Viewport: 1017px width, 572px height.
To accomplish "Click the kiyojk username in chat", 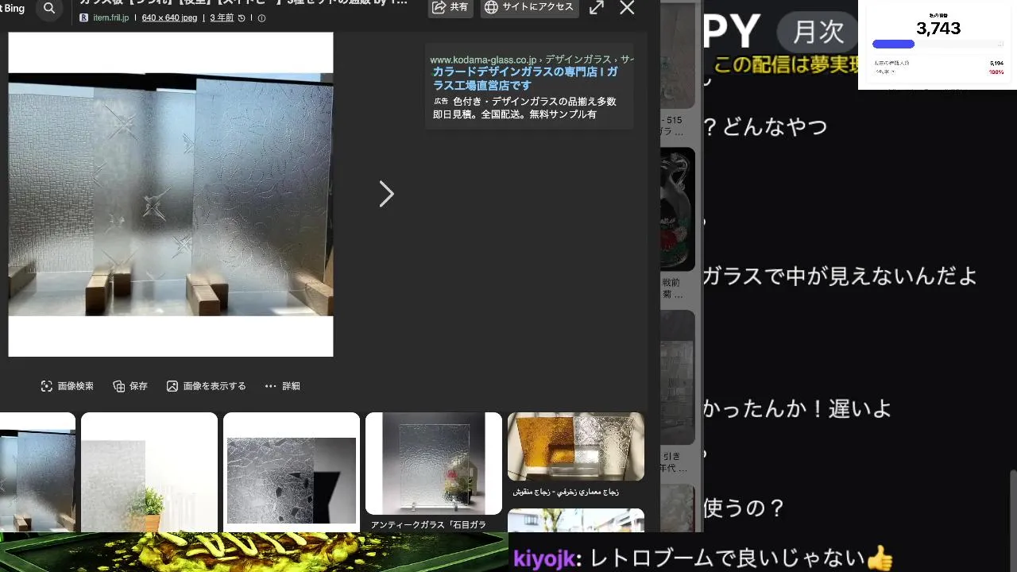I will pos(544,558).
